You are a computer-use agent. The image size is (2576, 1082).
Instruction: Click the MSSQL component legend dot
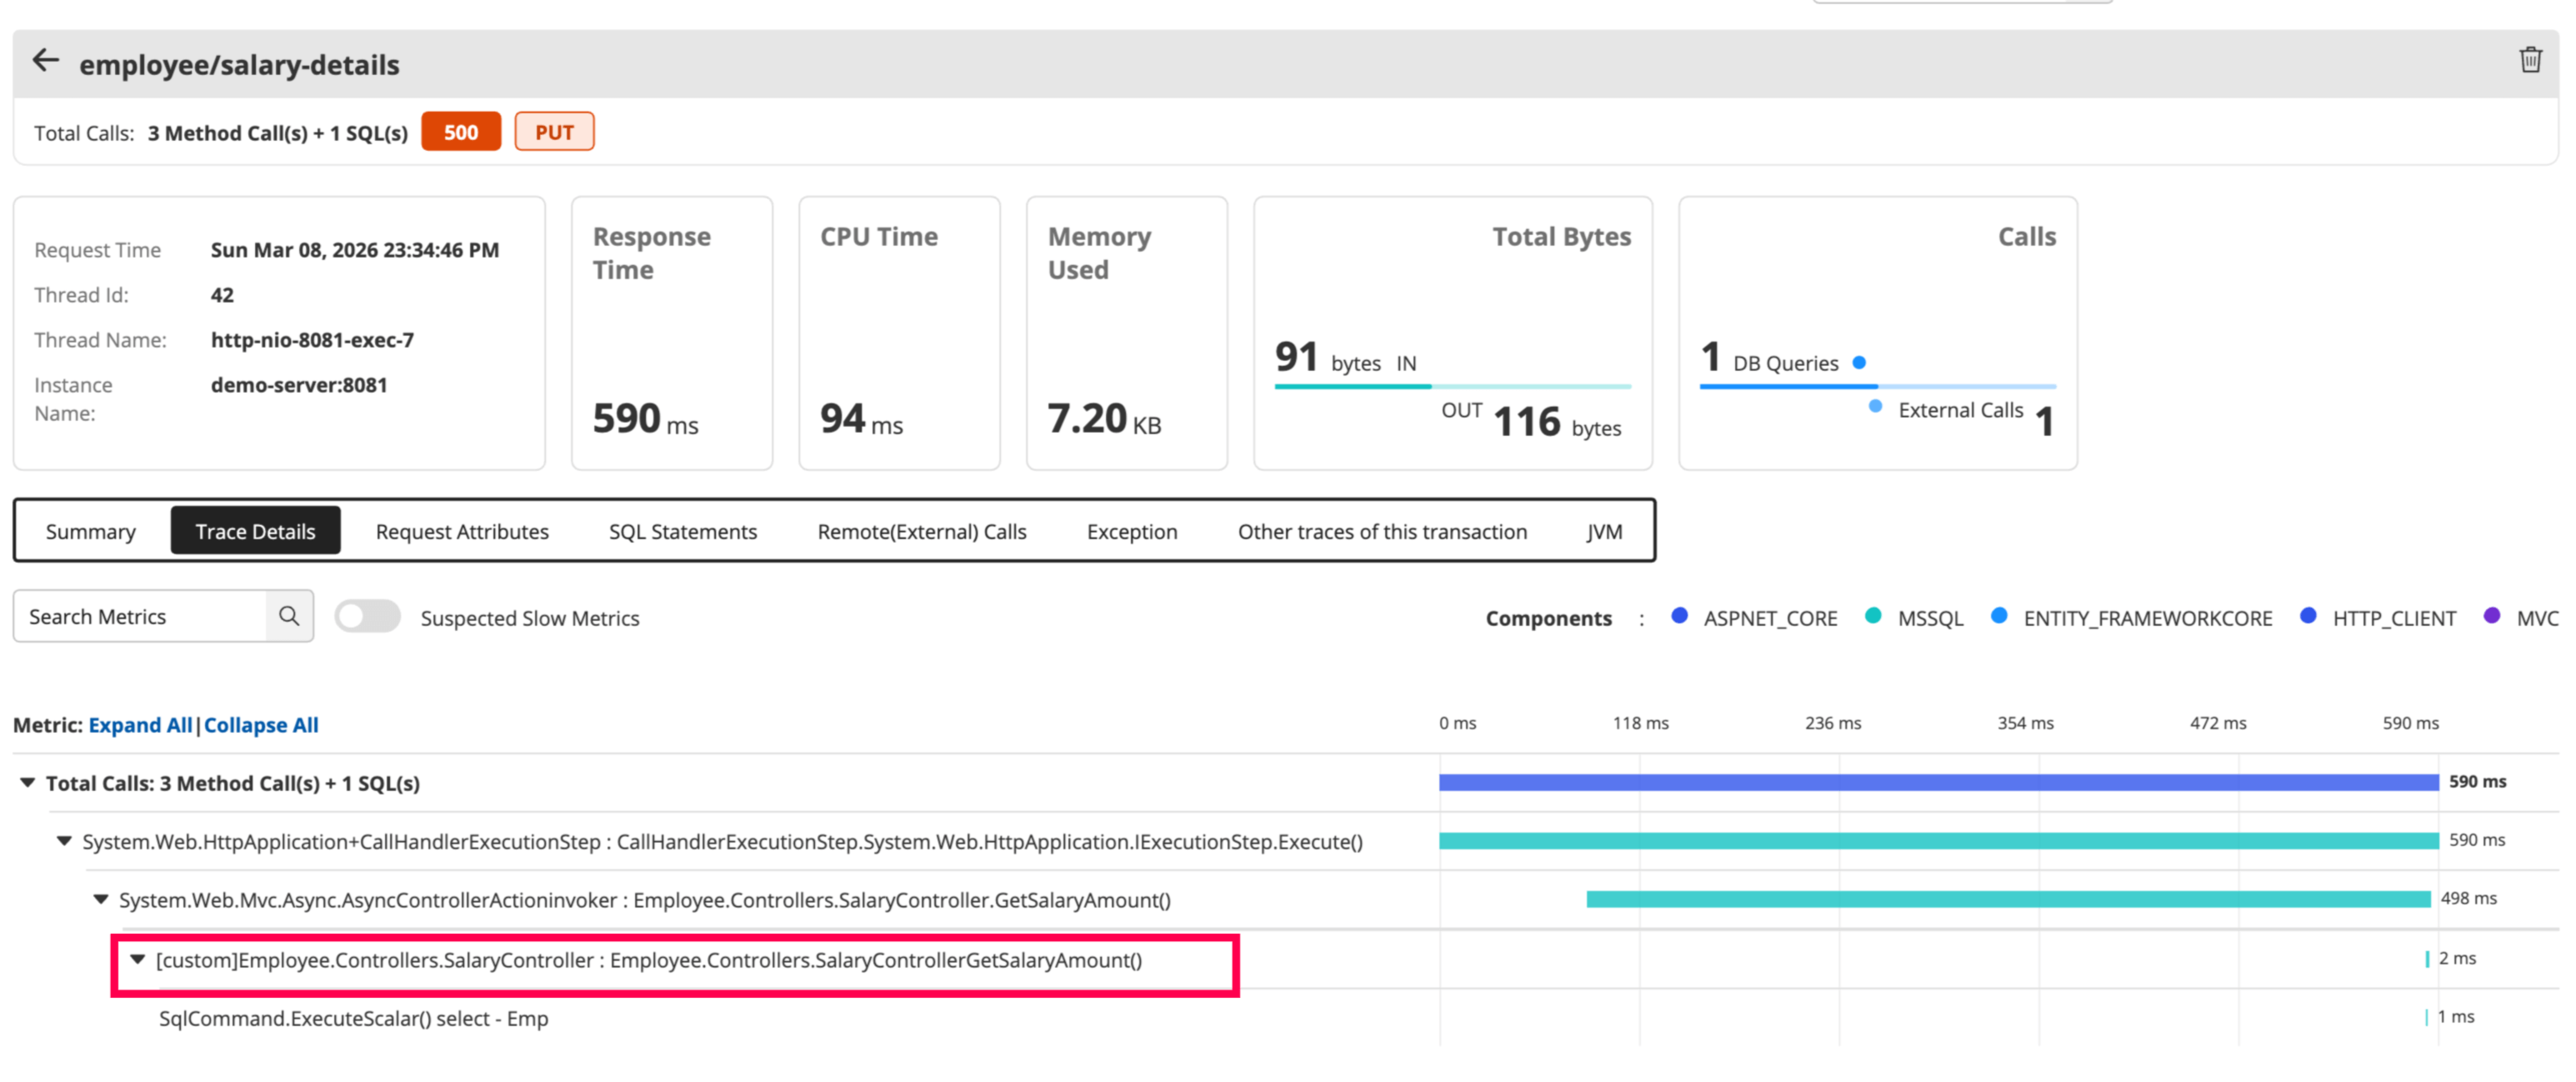point(1873,616)
